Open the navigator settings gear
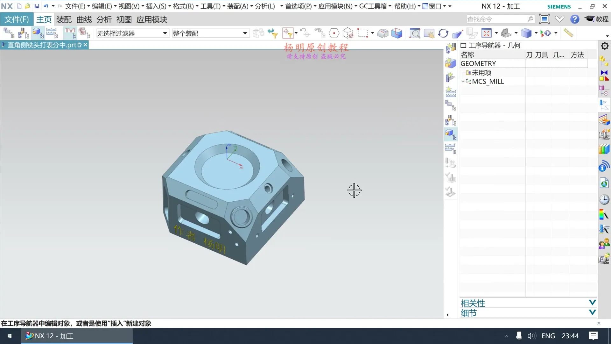The width and height of the screenshot is (611, 344). click(x=605, y=46)
